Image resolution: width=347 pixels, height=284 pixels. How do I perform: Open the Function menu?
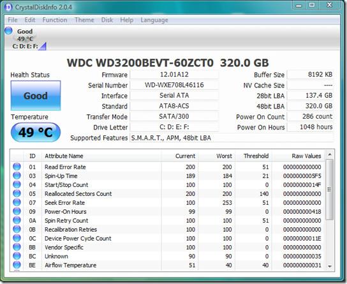click(55, 20)
